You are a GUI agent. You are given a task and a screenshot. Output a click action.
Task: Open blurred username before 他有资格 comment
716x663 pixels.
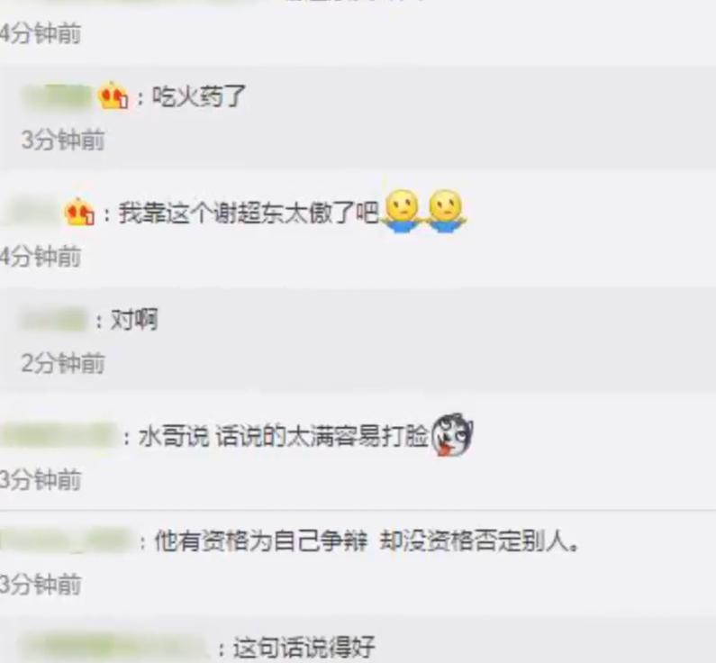[67, 540]
